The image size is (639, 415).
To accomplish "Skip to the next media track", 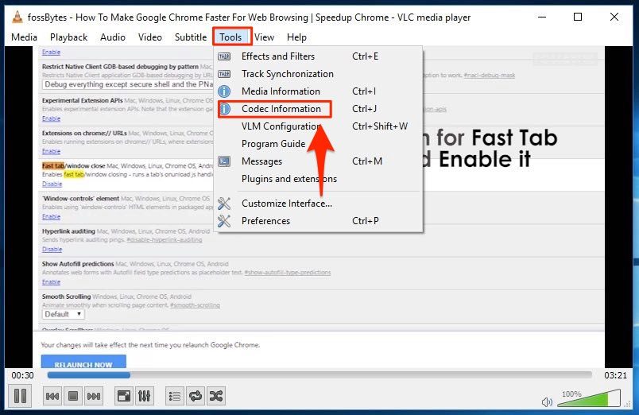I will (x=94, y=395).
